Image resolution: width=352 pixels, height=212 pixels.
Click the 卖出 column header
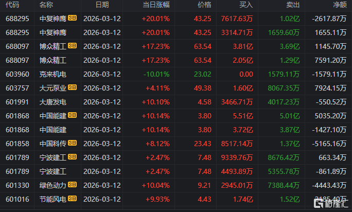(293, 5)
